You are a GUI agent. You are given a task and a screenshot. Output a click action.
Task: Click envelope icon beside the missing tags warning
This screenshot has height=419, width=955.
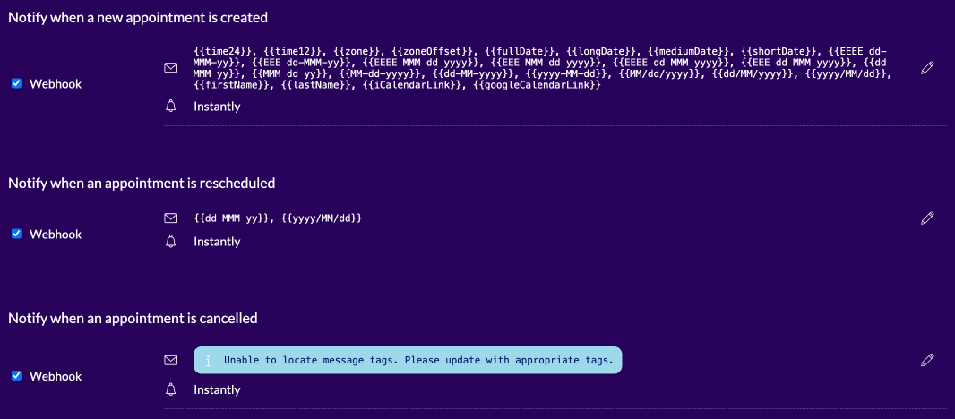(171, 360)
